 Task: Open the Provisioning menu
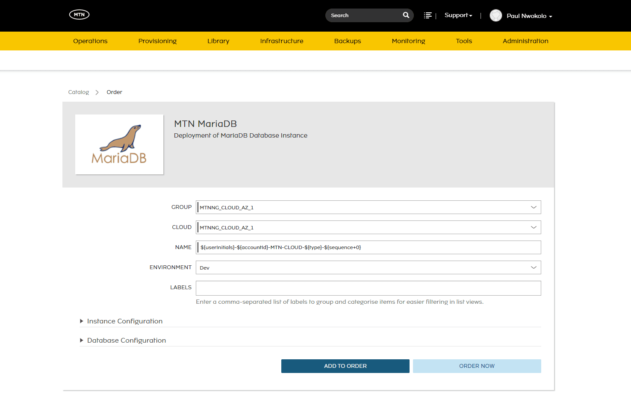tap(157, 41)
